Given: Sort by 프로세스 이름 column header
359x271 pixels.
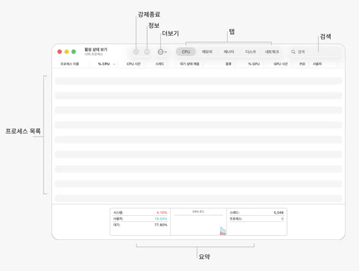Looking at the screenshot, I should (x=69, y=64).
